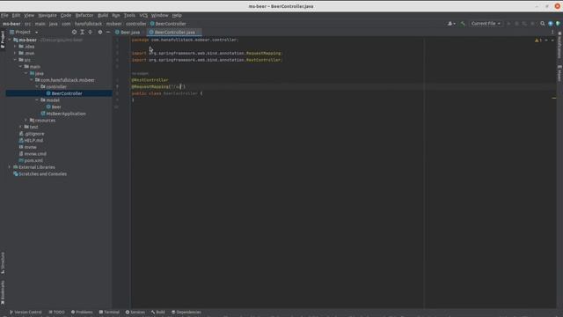Open the Project view selector dropdown
The width and height of the screenshot is (563, 317).
coord(24,32)
